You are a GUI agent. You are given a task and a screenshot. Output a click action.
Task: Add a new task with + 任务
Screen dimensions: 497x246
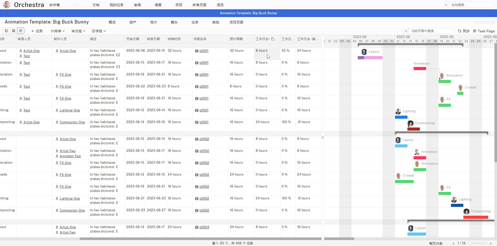pyautogui.click(x=37, y=31)
